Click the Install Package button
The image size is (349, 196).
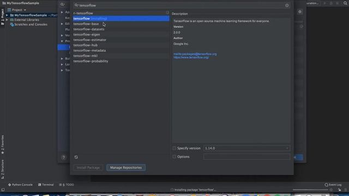(88, 168)
